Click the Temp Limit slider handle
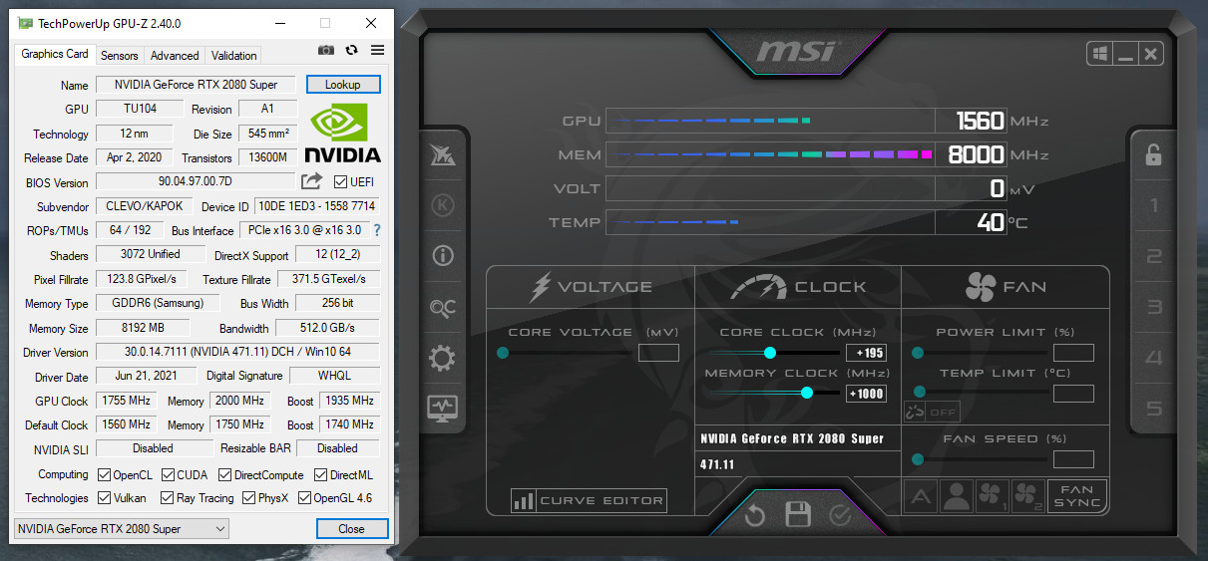The width and height of the screenshot is (1208, 561). [x=919, y=393]
